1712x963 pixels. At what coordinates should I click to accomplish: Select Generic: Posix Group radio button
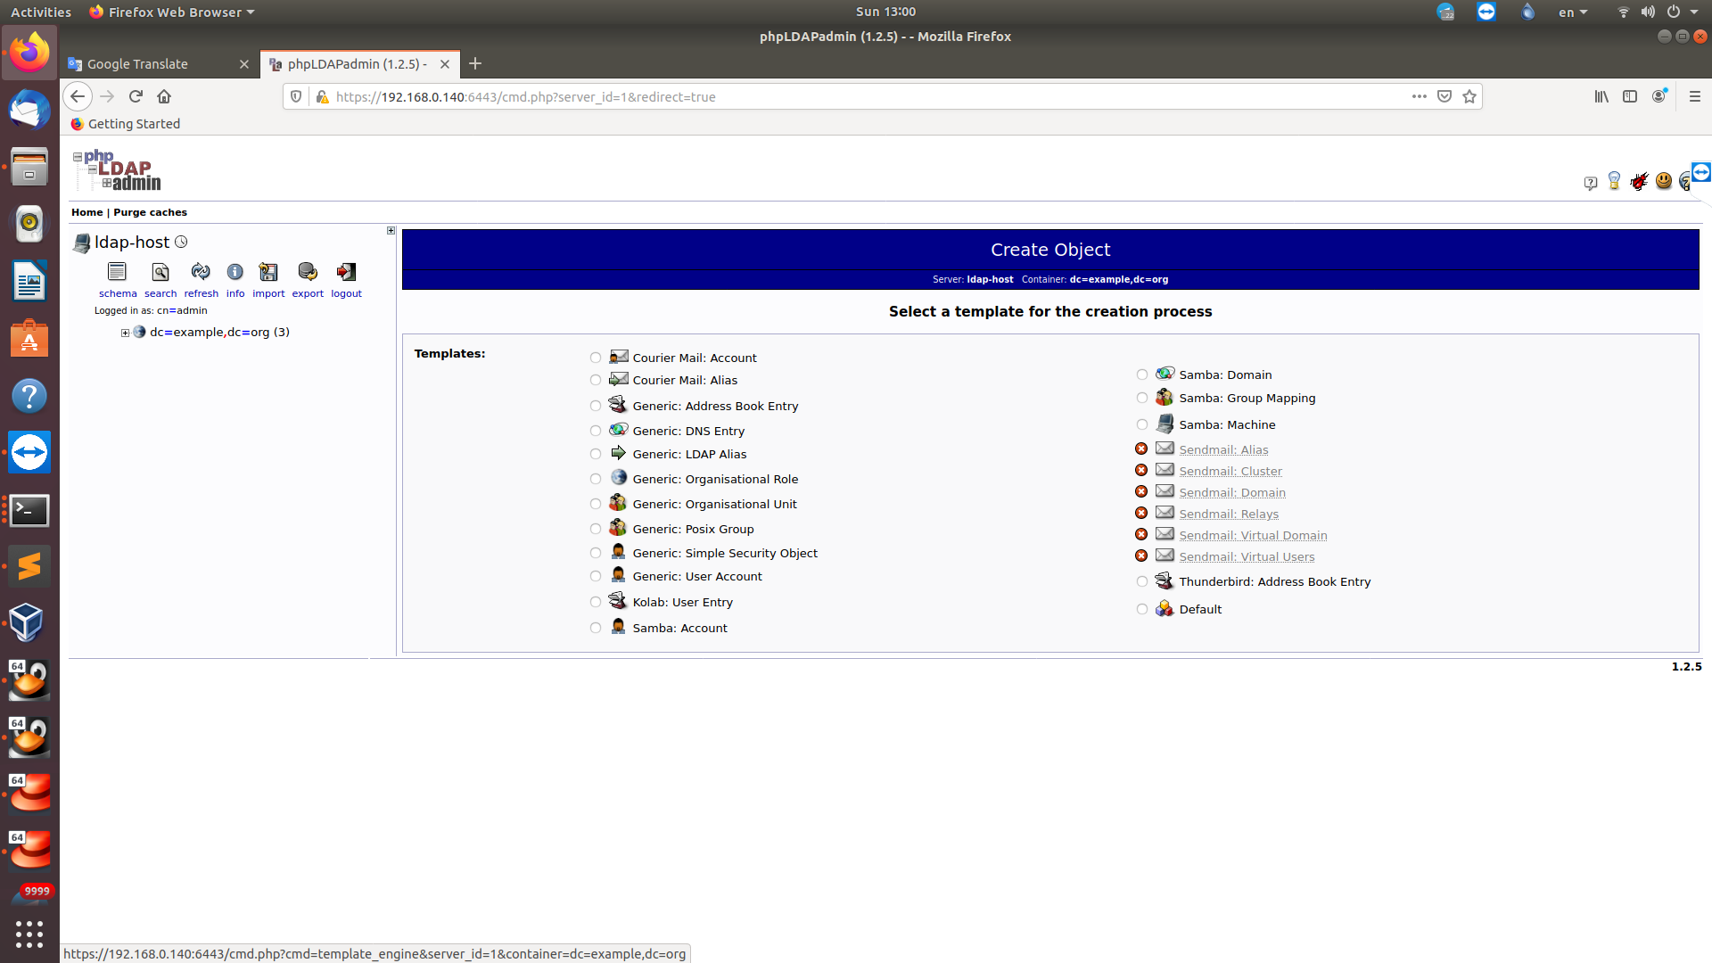click(596, 529)
